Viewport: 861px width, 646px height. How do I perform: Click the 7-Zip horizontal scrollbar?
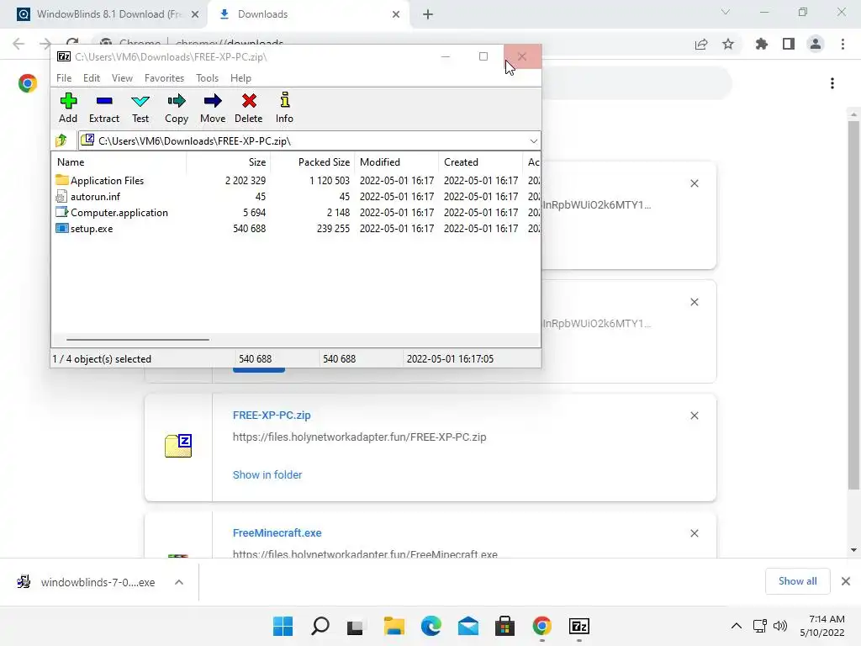coord(137,340)
